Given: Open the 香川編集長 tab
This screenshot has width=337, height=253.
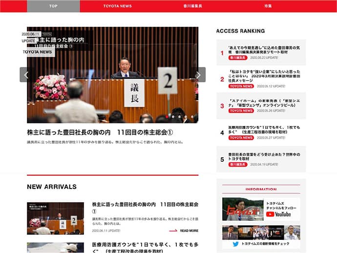Looking at the screenshot, I should click(x=193, y=6).
